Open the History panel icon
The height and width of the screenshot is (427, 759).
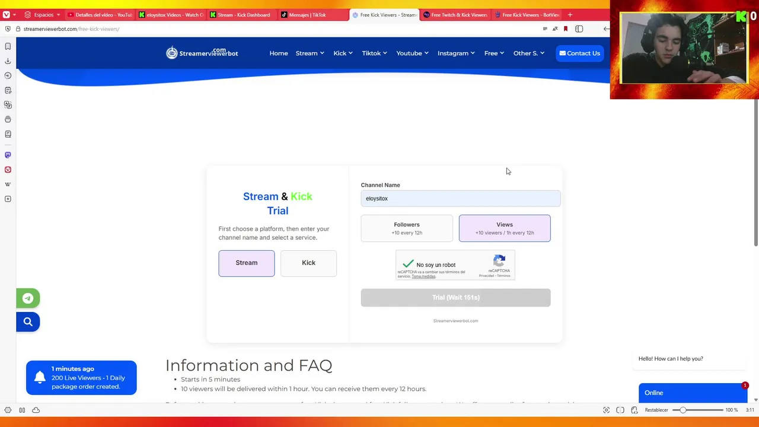8,75
